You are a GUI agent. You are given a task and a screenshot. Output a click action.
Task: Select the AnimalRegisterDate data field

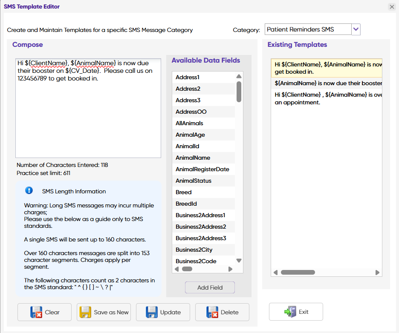click(x=204, y=169)
